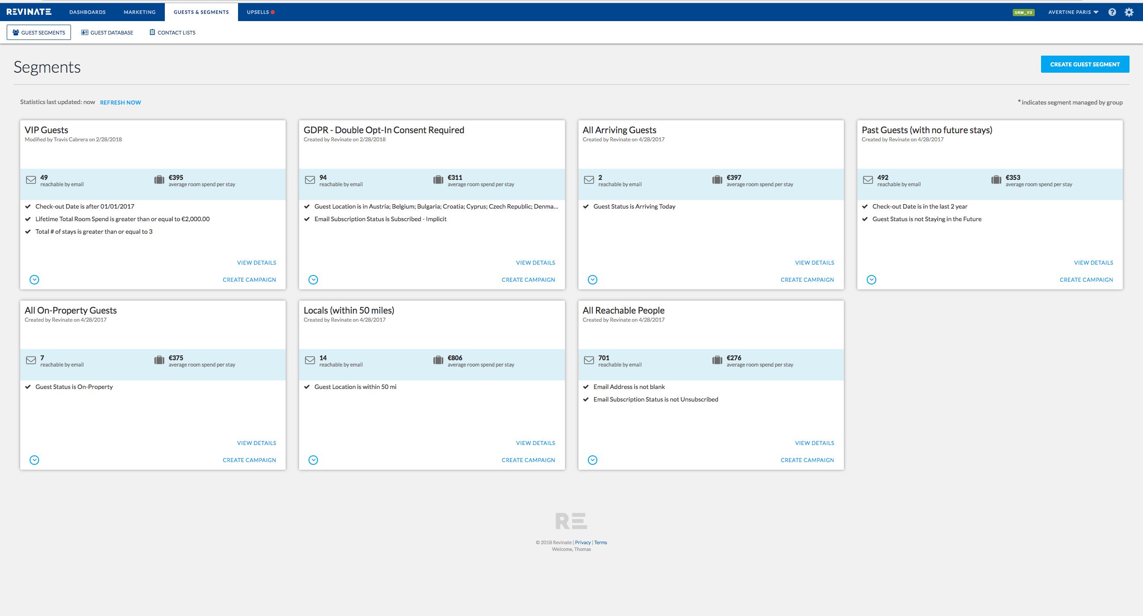1143x616 pixels.
Task: Click suitcase icon on All Reachable People card
Action: tap(717, 360)
